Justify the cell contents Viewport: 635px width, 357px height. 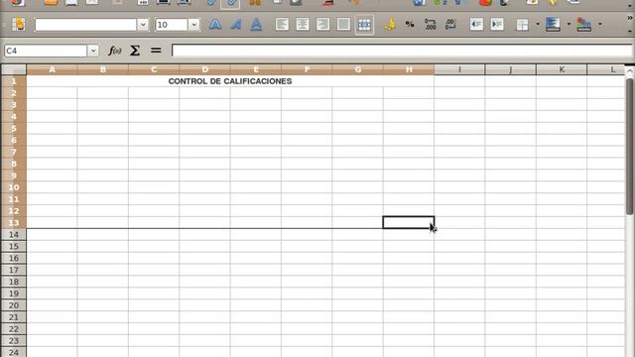click(x=343, y=24)
